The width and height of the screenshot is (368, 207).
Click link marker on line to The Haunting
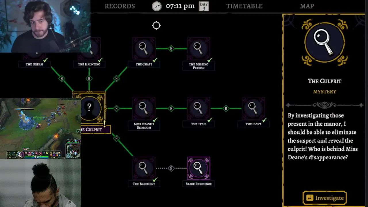click(x=89, y=78)
